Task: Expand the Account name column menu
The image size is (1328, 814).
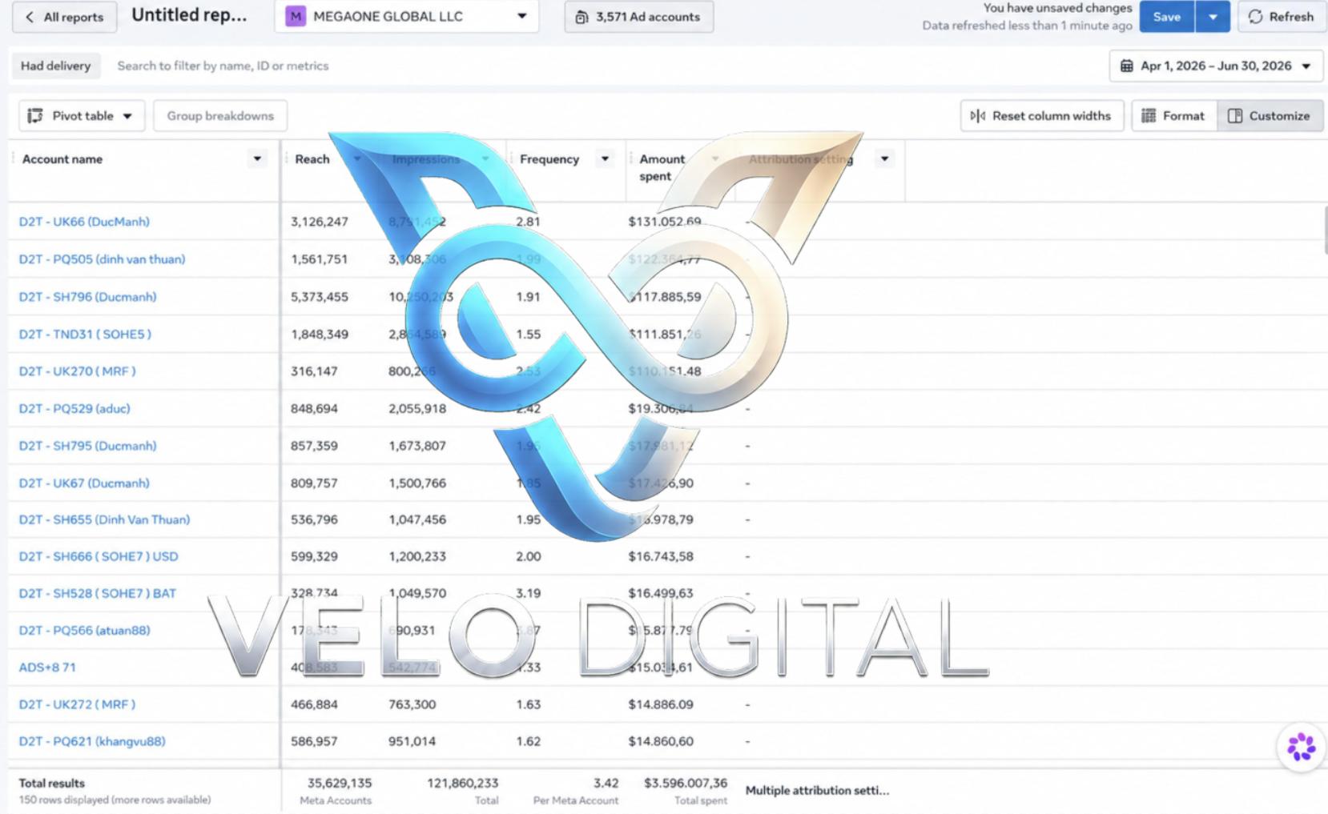Action: pos(257,158)
